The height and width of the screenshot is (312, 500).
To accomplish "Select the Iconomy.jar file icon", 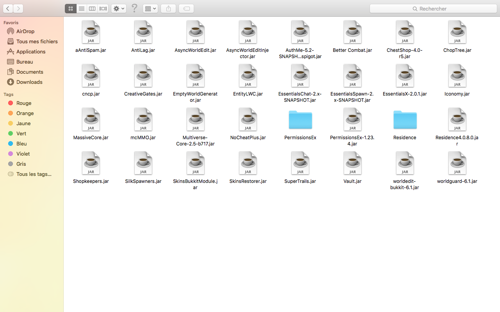I will click(457, 76).
